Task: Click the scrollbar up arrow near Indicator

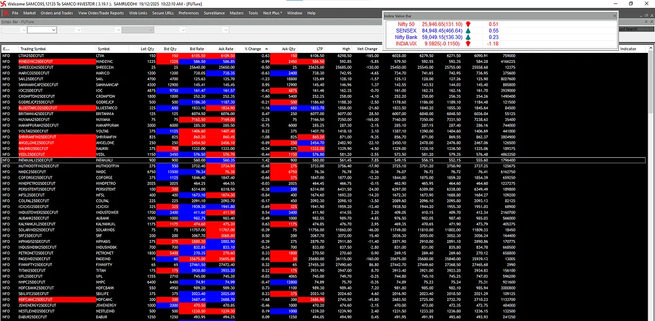Action: tap(651, 49)
